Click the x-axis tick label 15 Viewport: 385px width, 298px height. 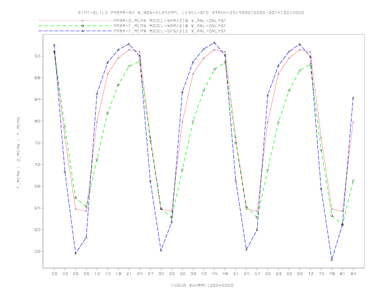tap(107, 274)
